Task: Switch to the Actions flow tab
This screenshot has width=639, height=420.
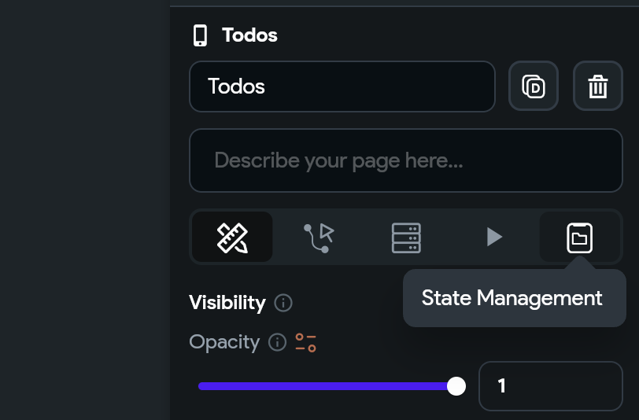Action: [319, 237]
